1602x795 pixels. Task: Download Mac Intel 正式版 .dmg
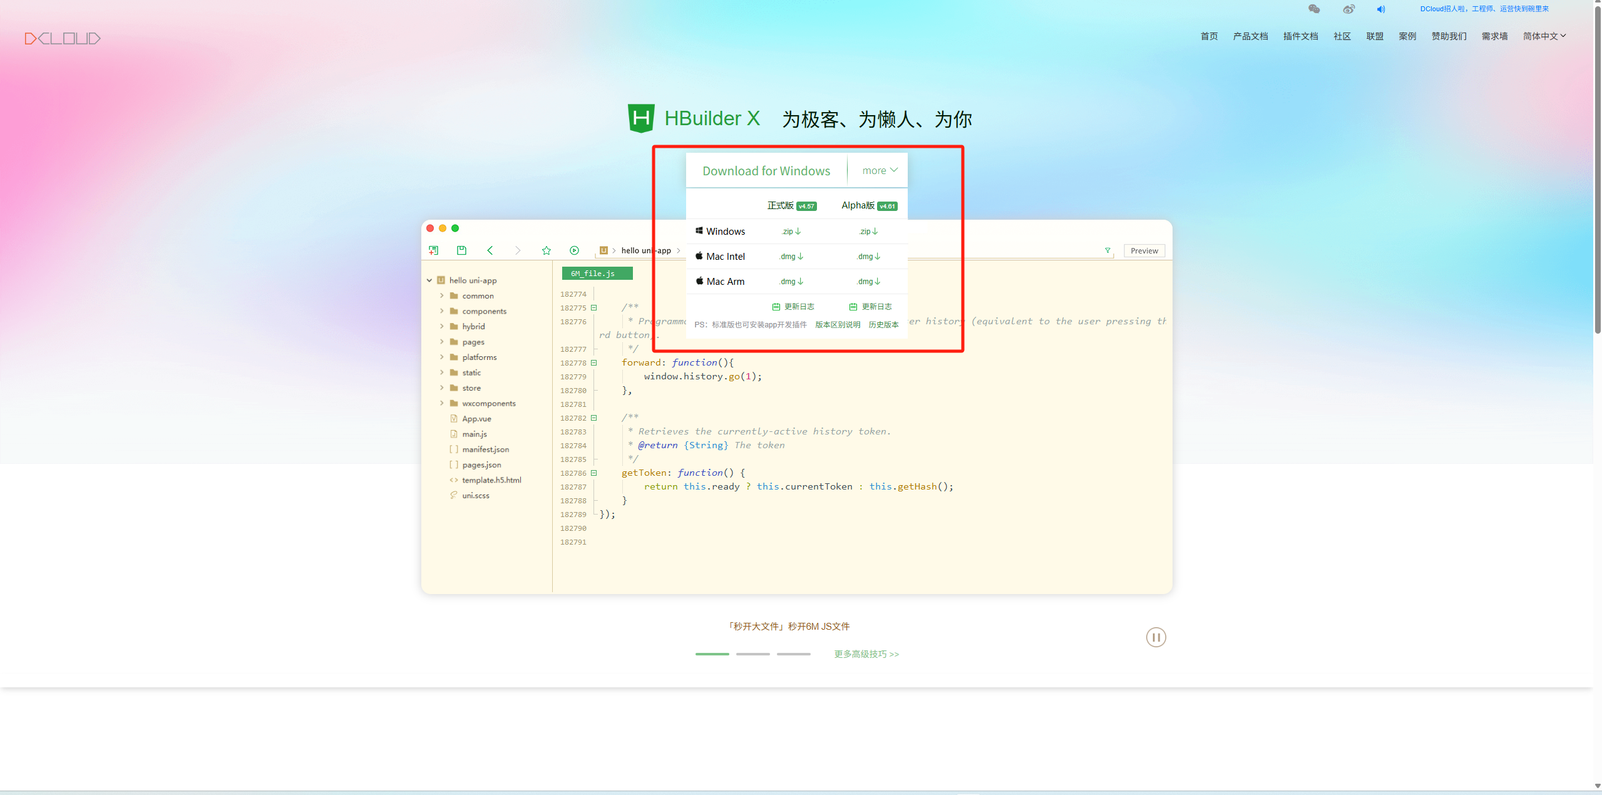point(791,257)
